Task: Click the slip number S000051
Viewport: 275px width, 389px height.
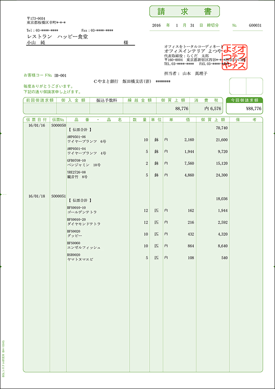Action: pos(59,196)
